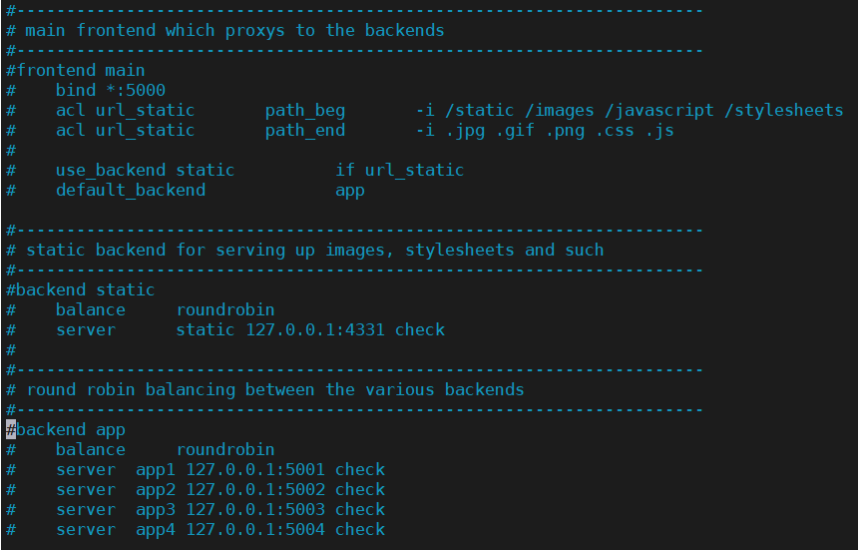
Task: Click 'if url_static' text
Action: (399, 171)
